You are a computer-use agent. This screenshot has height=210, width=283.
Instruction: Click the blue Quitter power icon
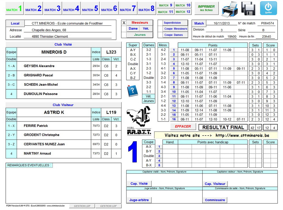pyautogui.click(x=268, y=8)
